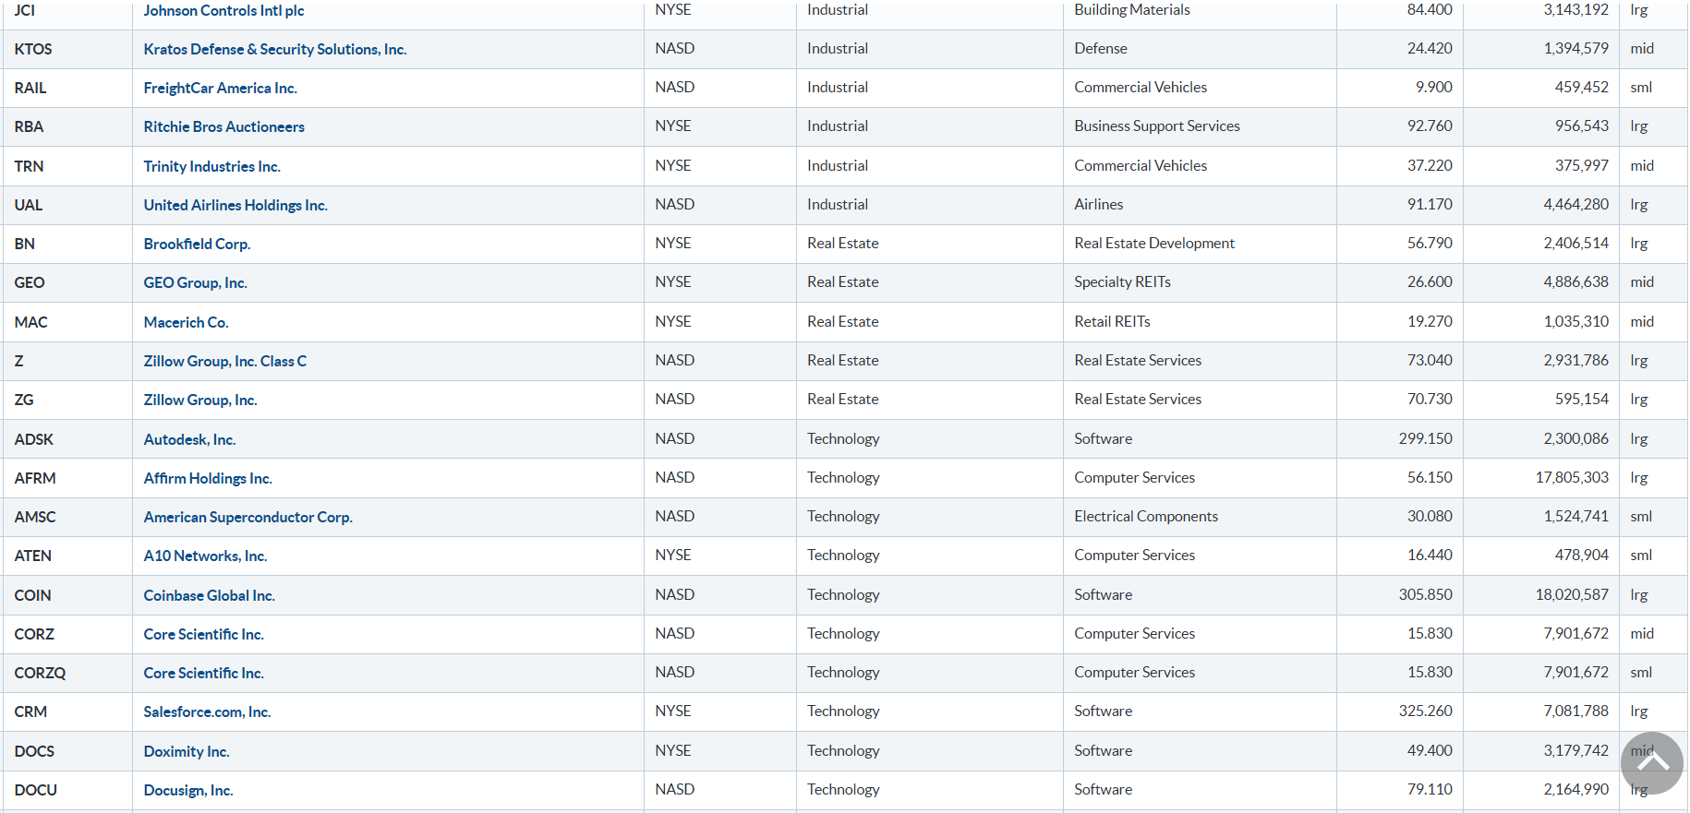Select the COIN ticker symbol
This screenshot has width=1690, height=813.
point(33,595)
